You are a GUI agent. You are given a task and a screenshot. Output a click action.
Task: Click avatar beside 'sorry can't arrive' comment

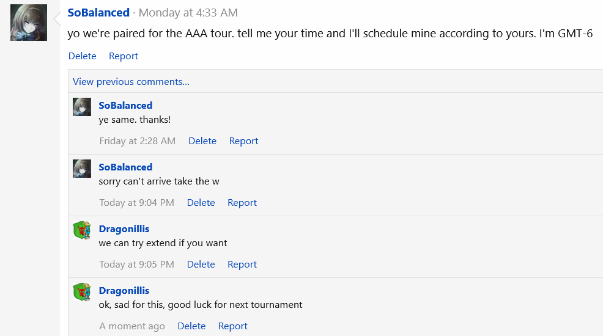(82, 169)
